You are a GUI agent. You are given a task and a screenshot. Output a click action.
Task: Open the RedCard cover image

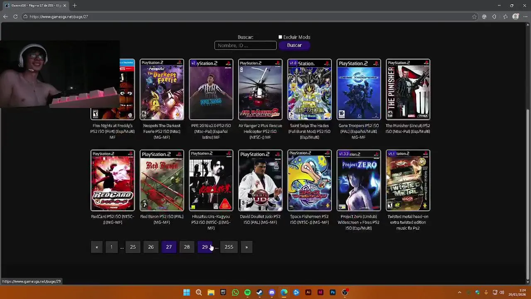click(112, 180)
